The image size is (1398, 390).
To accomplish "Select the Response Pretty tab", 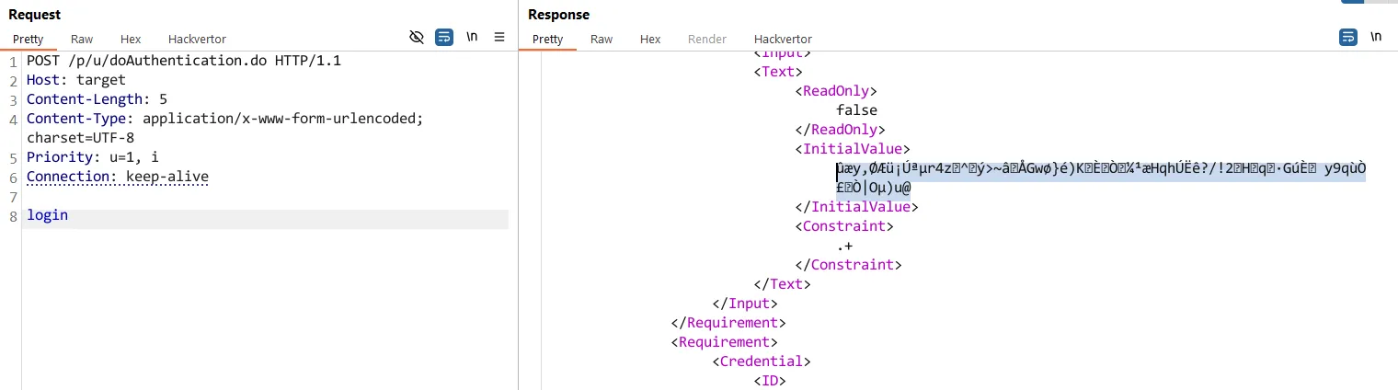I will (x=547, y=39).
